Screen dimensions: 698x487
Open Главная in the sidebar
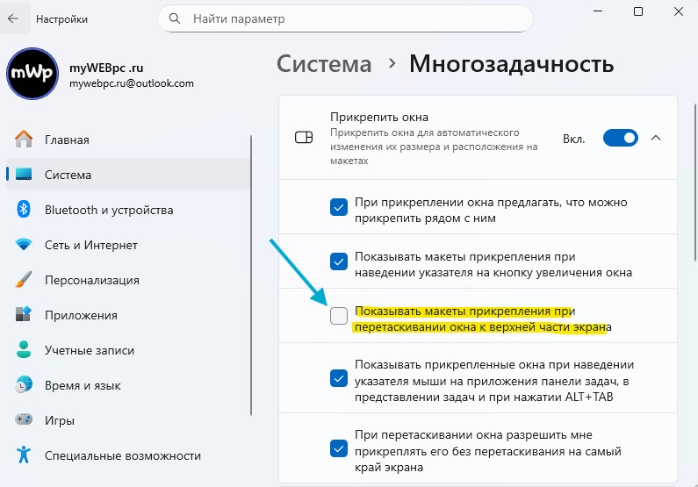point(128,140)
